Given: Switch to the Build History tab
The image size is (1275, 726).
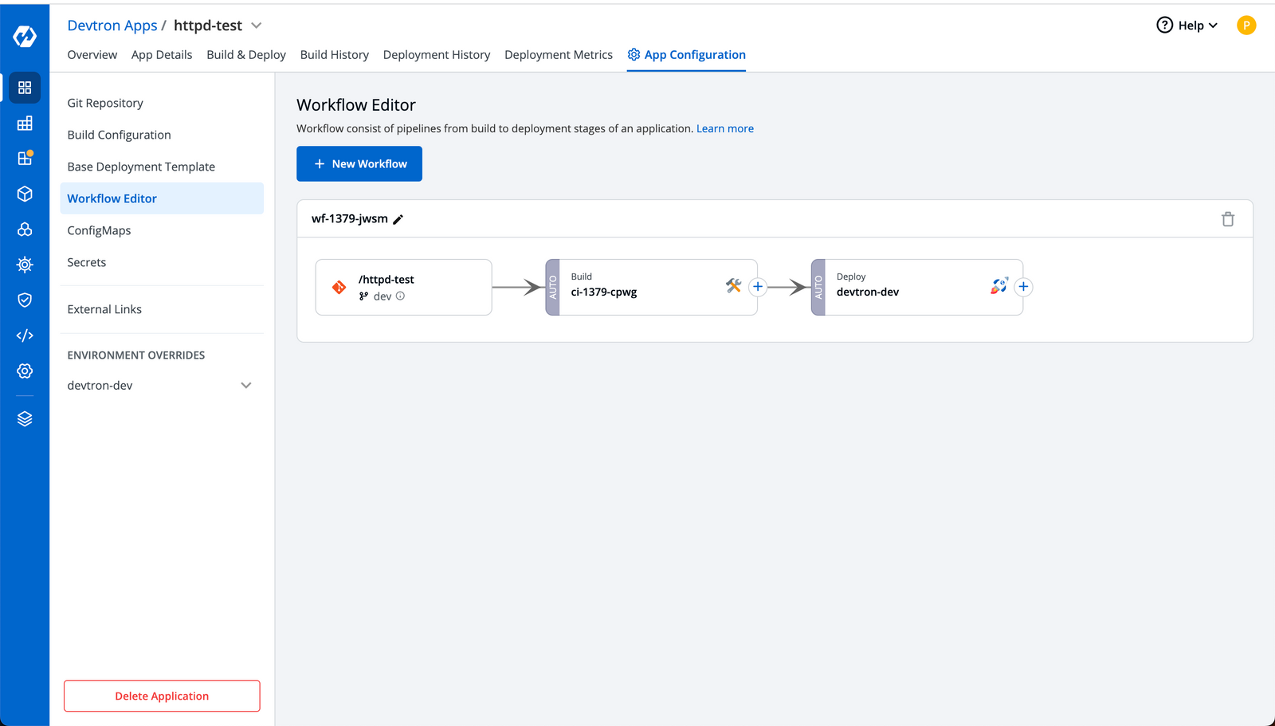Looking at the screenshot, I should click(334, 54).
